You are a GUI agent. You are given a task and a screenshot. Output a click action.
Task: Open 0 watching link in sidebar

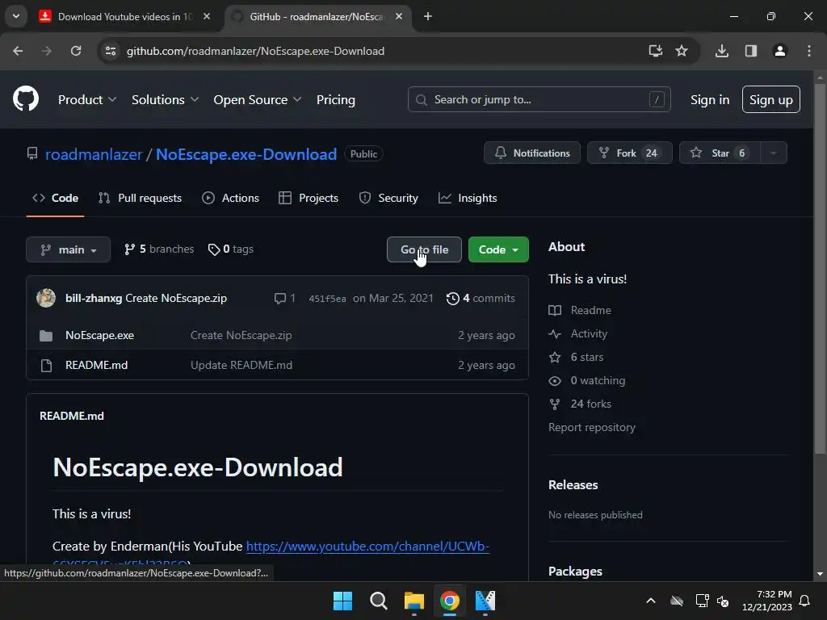pos(587,381)
